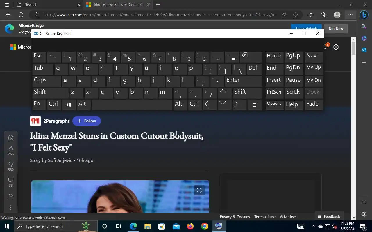
Task: Toggle the Nav key on On-Screen Keyboard
Action: 314,57
